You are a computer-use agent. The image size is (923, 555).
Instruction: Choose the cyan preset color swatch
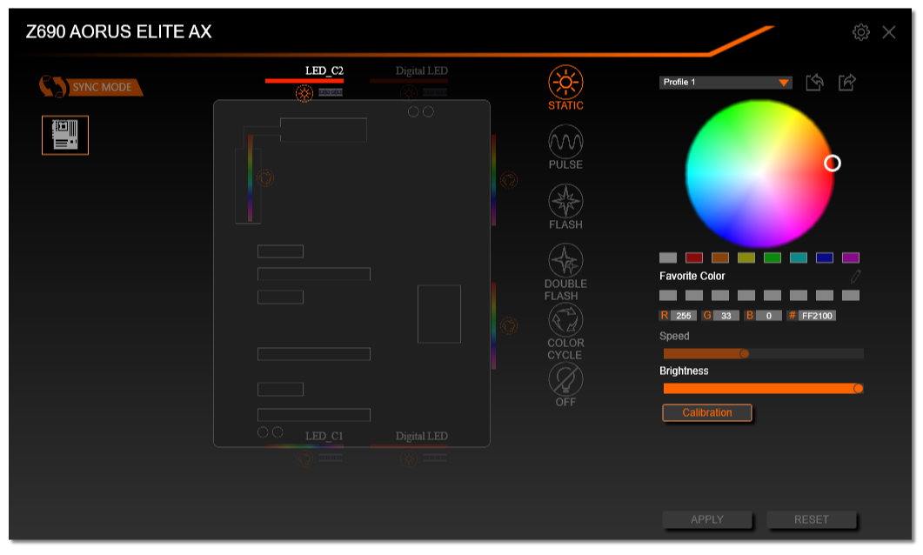[799, 257]
